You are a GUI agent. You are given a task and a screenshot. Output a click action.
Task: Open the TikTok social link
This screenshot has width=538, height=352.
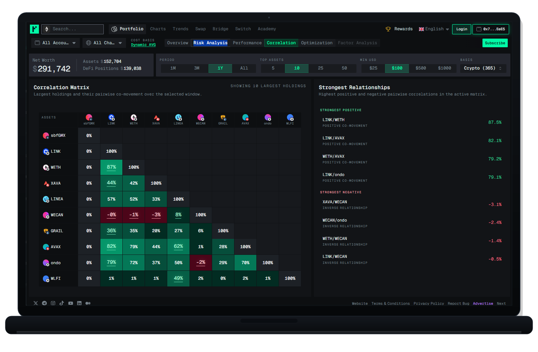point(62,303)
